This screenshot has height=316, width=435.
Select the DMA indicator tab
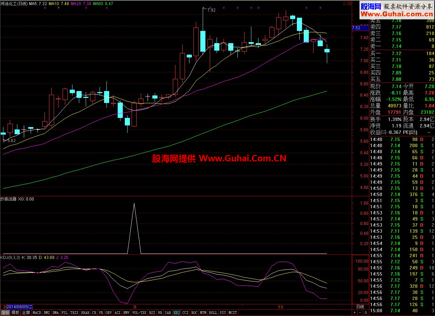55,312
